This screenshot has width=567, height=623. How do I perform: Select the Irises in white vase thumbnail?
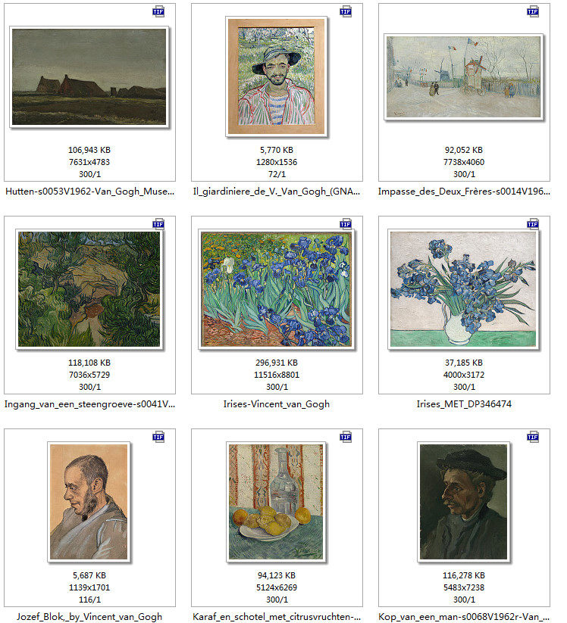pos(464,289)
